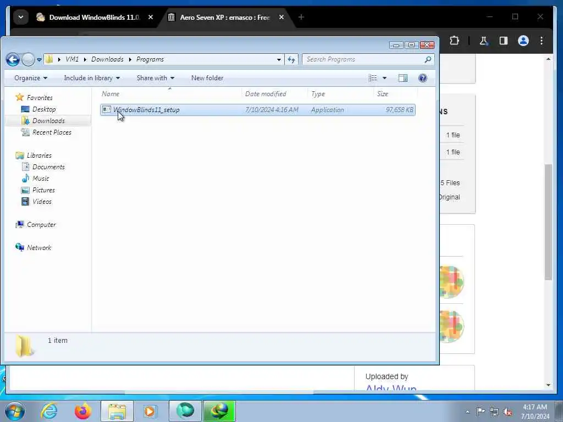Image resolution: width=563 pixels, height=422 pixels.
Task: Switch to Download WindowBlinds browser tab
Action: click(94, 17)
